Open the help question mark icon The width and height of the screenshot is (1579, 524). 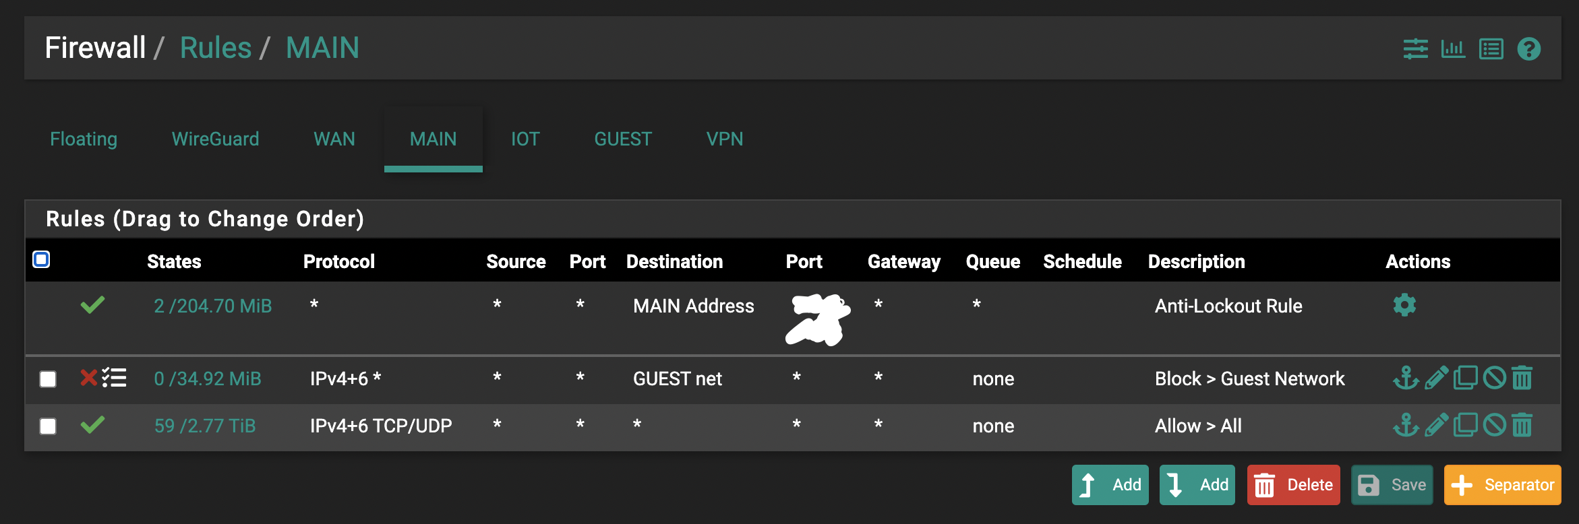pos(1528,49)
